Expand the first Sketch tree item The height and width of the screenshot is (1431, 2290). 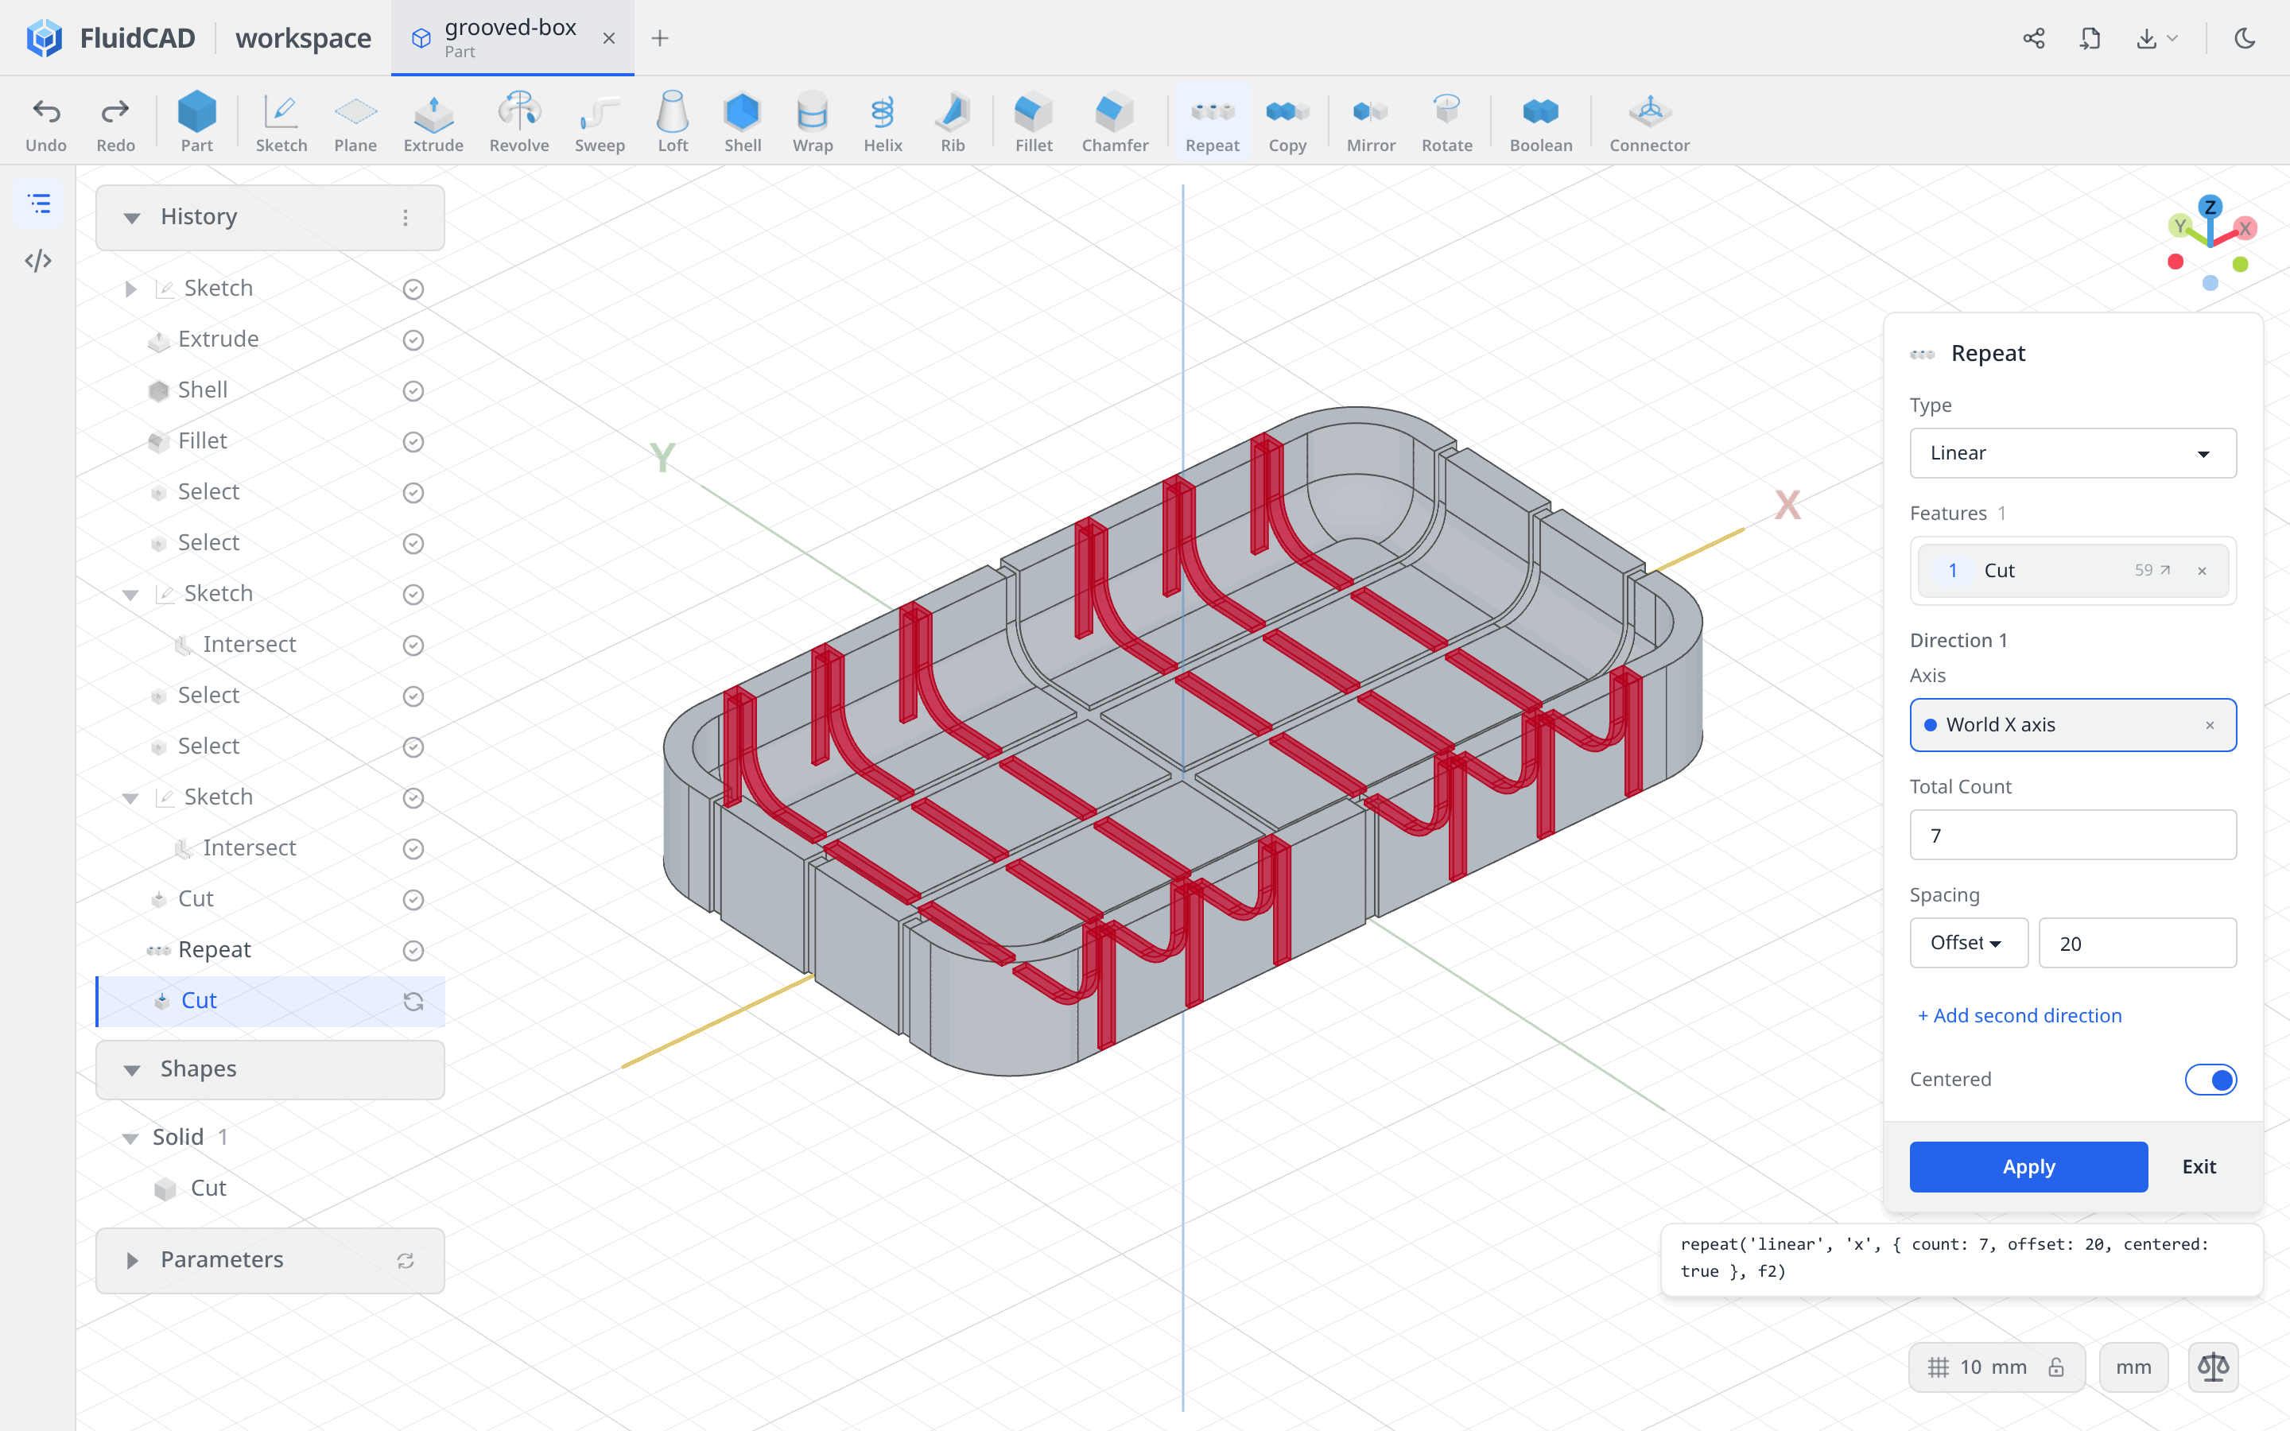[130, 289]
